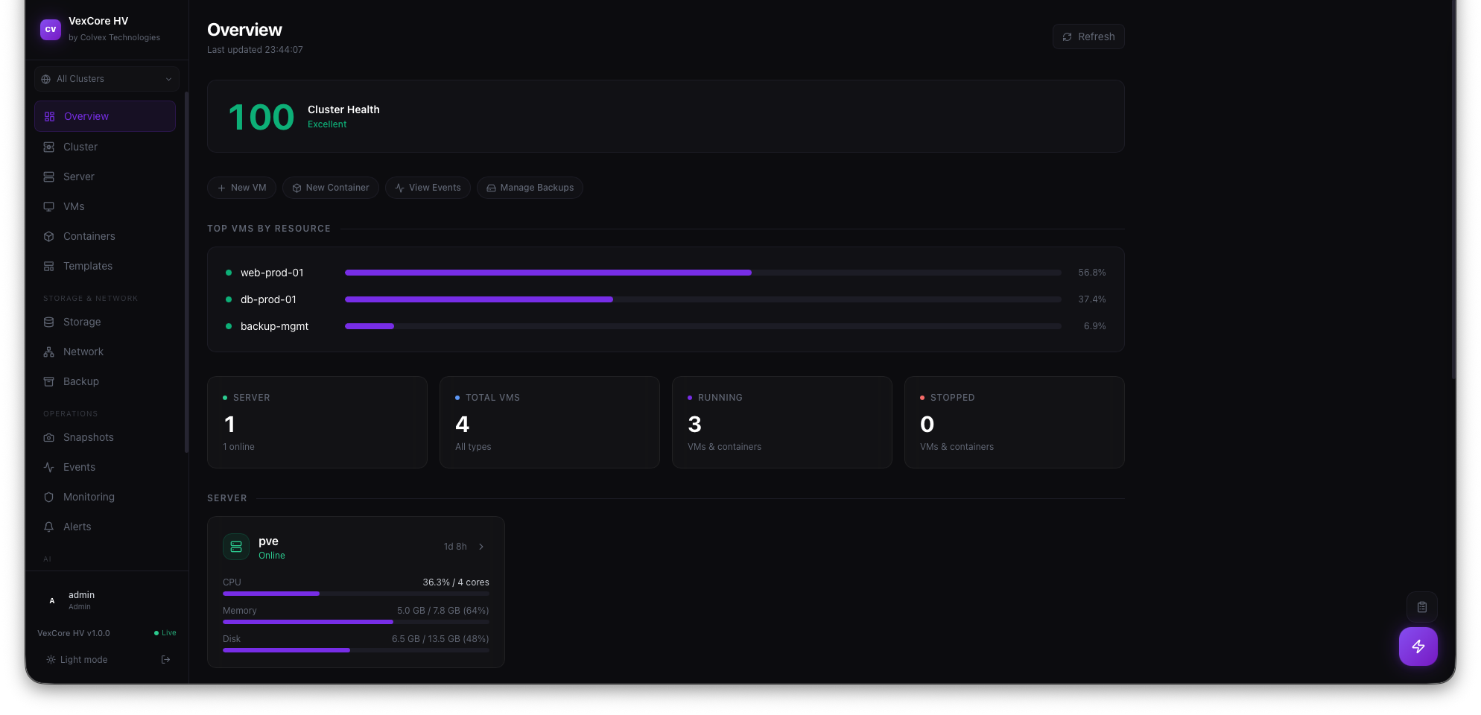Click the pve CPU usage bar
The width and height of the screenshot is (1481, 715).
click(x=356, y=594)
